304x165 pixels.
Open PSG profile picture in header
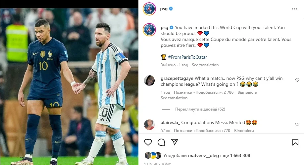[x=149, y=9]
